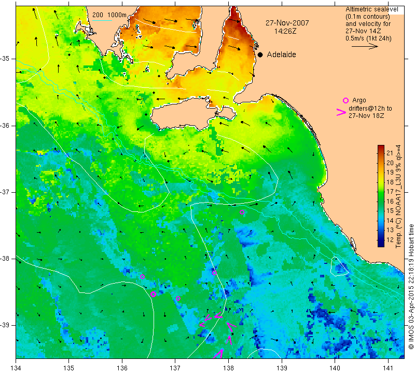Select the Argo float marker near 136.4E, 38.3S
Screen dimensions: 415x374
(142, 276)
